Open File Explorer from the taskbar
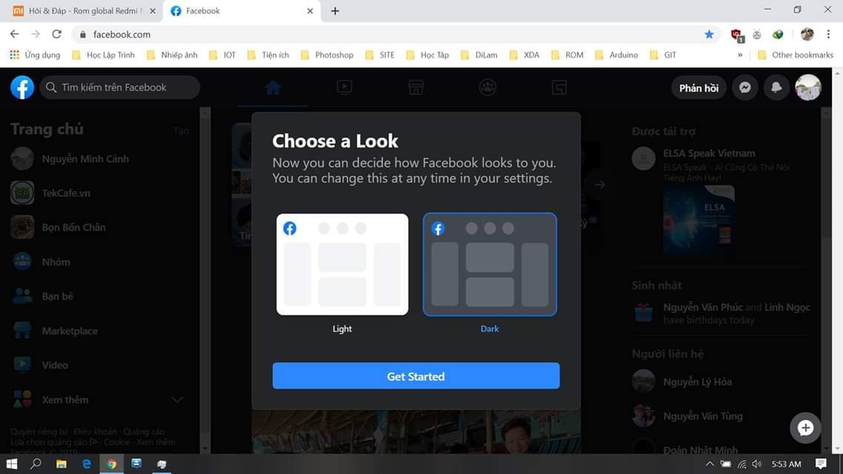 coord(62,464)
